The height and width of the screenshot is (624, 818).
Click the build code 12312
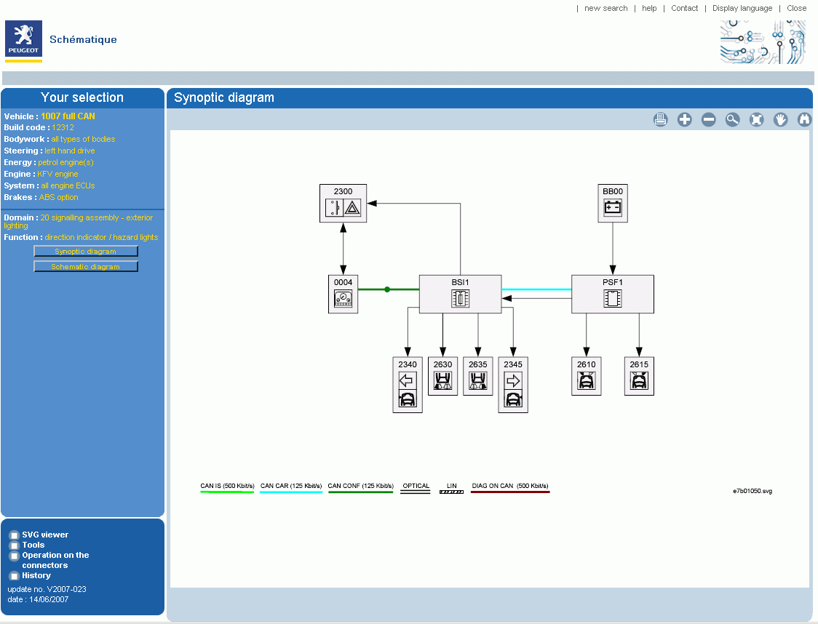pos(63,127)
